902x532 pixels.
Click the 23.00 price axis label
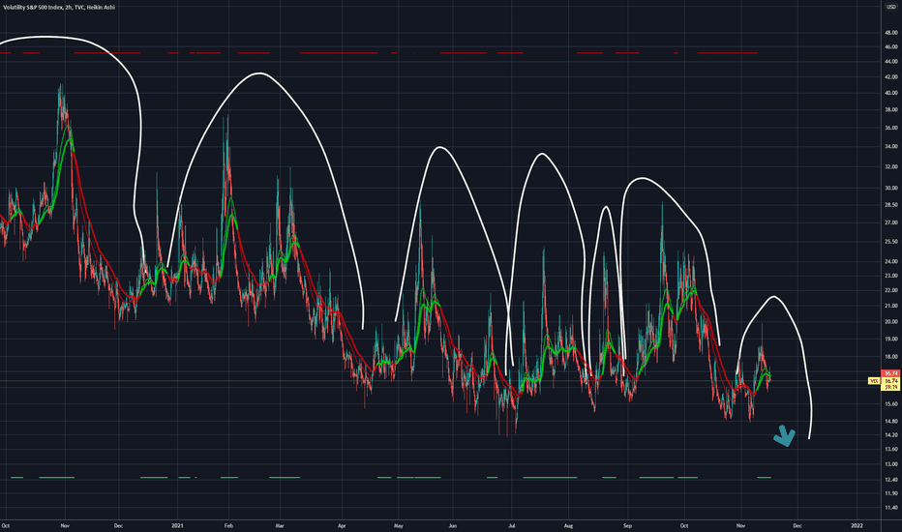891,276
